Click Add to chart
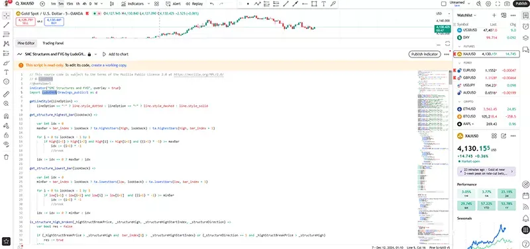This screenshot has height=249, width=530. coord(115,54)
